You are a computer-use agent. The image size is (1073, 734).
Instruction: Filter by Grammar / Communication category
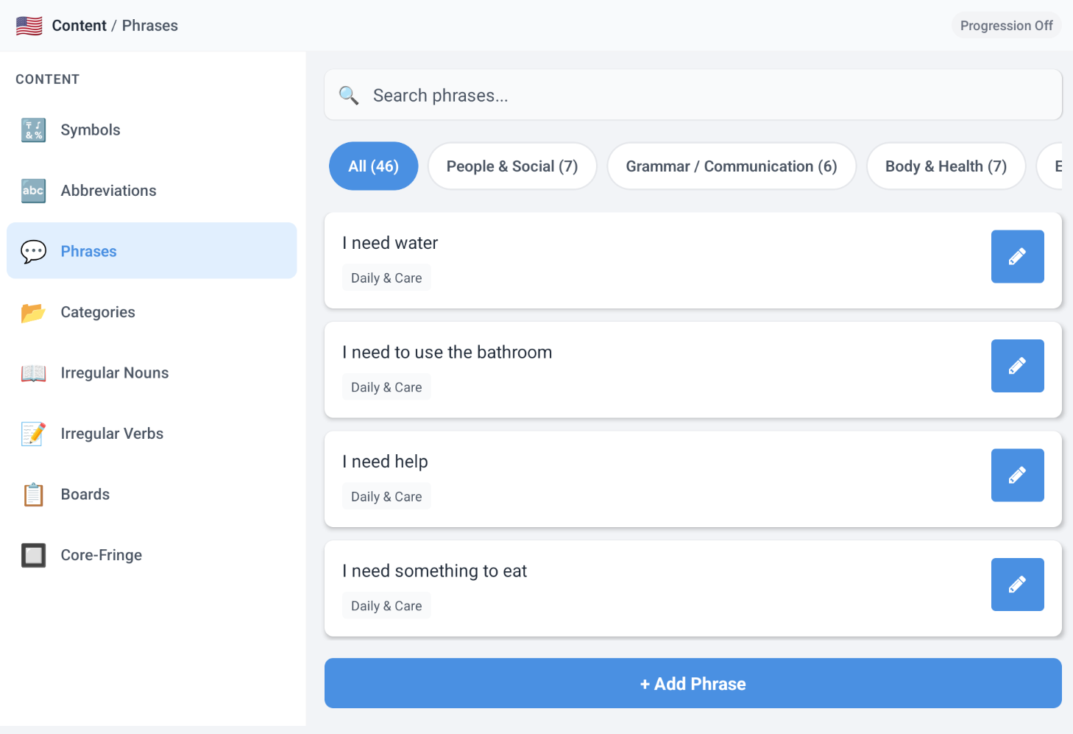click(731, 166)
